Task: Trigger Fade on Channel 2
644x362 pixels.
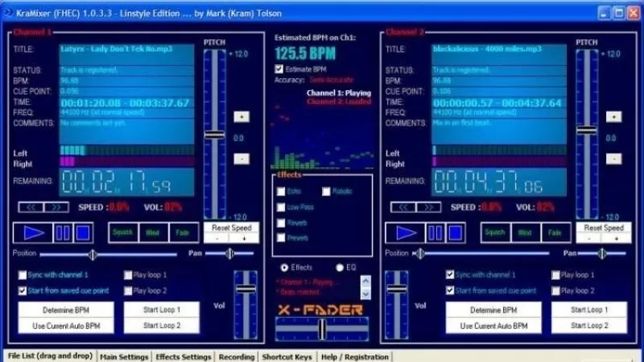Action: (555, 232)
